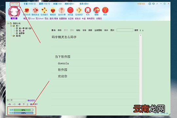The height and width of the screenshot is (118, 177).
Task: Click the 时间 blue progress bar
Action: coord(24,113)
